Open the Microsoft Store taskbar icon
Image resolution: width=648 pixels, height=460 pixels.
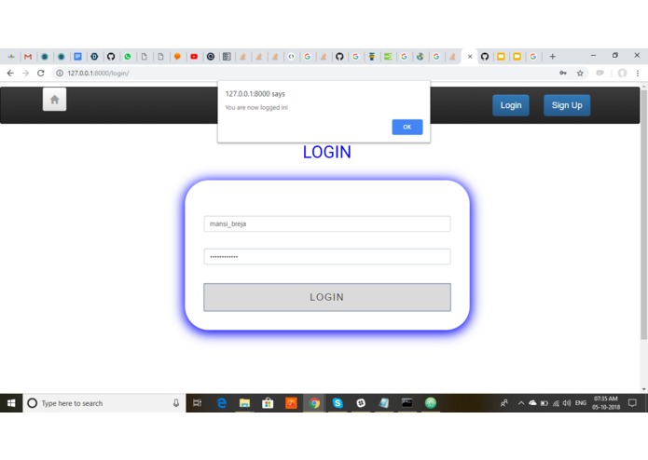tap(268, 403)
